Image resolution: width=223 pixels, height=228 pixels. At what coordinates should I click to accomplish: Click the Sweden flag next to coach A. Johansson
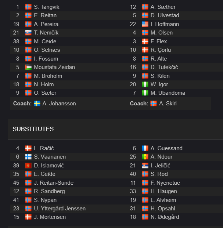[x=37, y=104]
